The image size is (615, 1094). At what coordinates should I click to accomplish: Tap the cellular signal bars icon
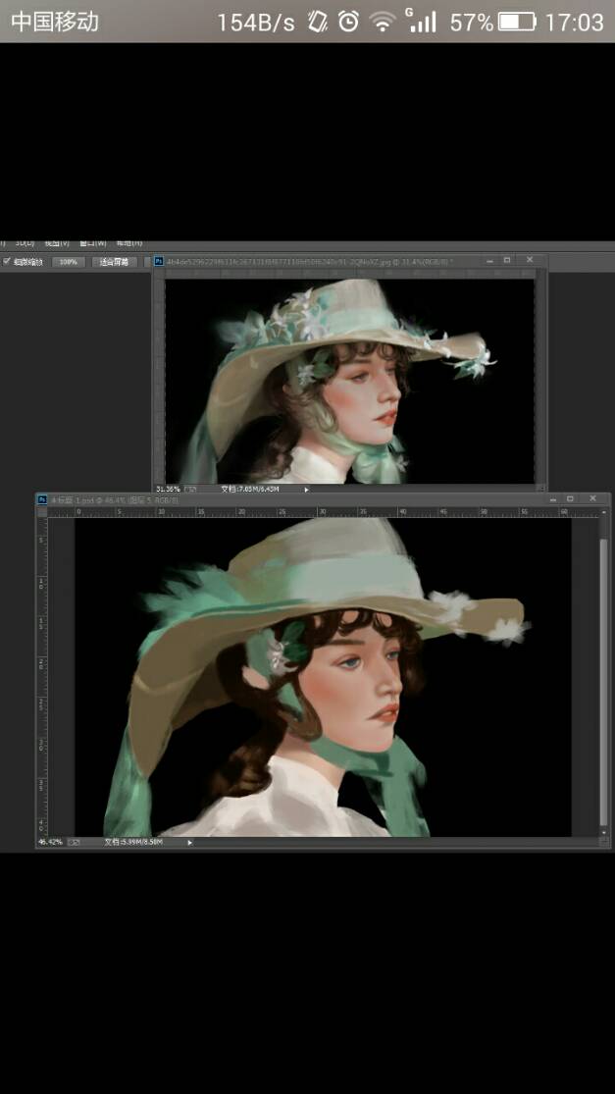coord(422,21)
